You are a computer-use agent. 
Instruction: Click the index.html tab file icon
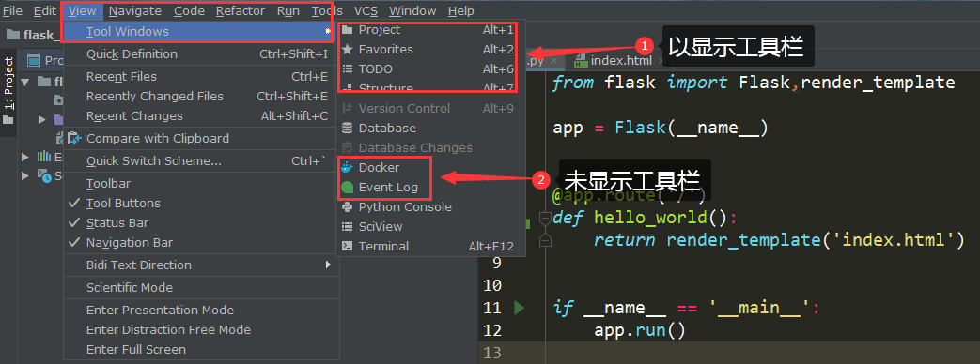click(582, 61)
